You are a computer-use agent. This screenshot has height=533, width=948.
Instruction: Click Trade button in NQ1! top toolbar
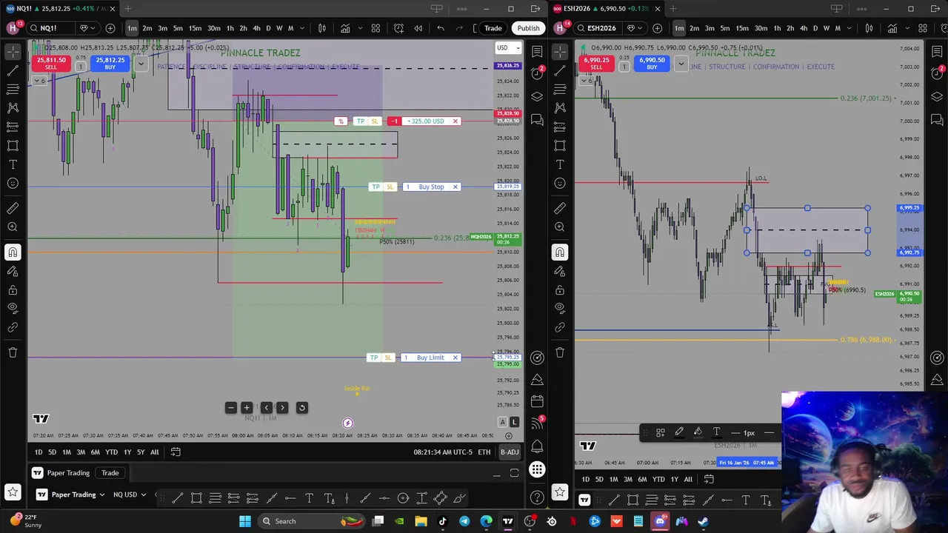[493, 28]
